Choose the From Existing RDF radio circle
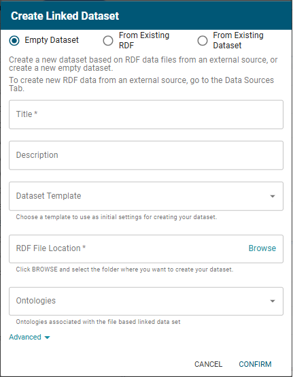 108,41
